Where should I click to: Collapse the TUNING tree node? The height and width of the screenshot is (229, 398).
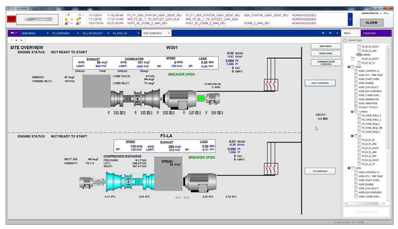[352, 112]
